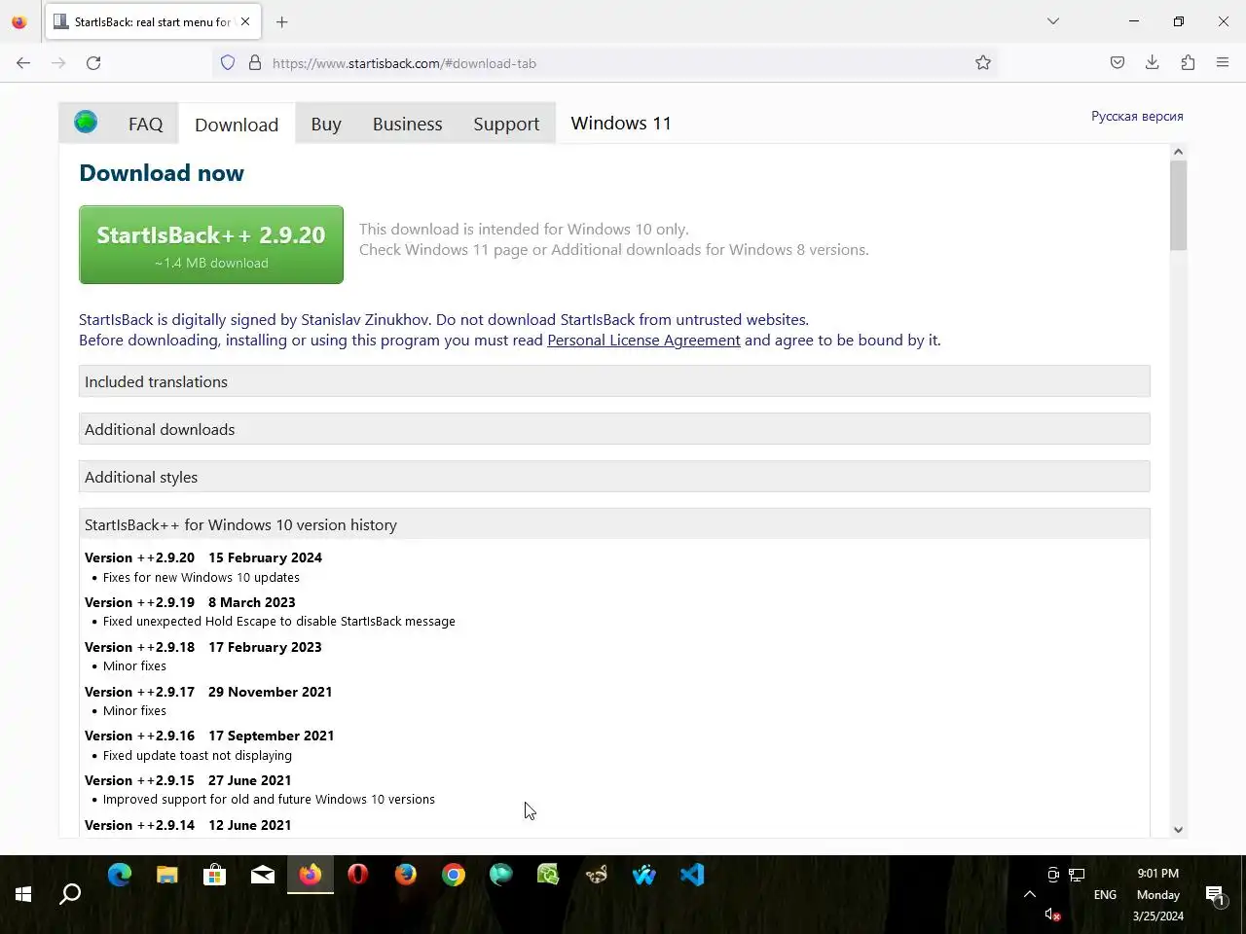Click the Version ++2.9.20 entry heading

click(203, 557)
